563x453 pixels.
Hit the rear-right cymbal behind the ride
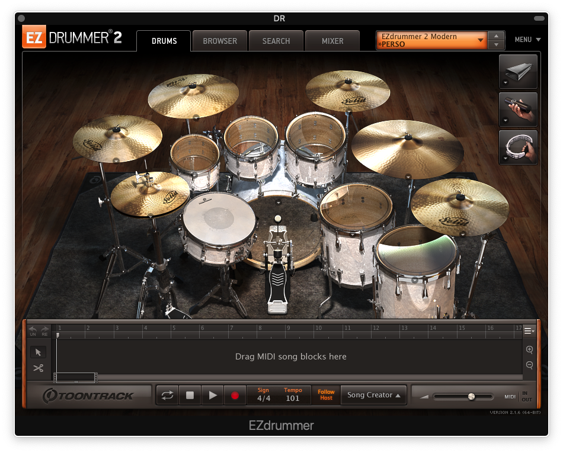[347, 91]
